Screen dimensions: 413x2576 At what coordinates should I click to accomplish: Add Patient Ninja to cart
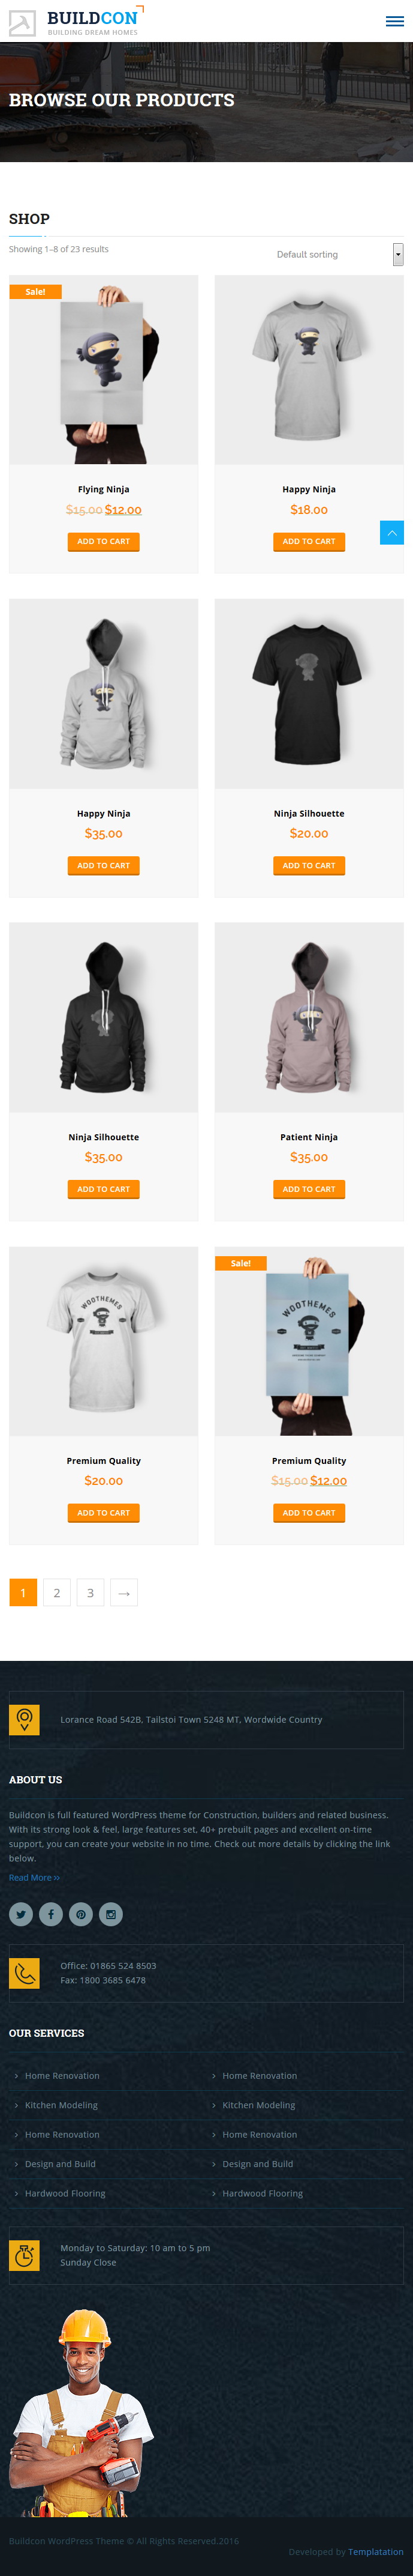pyautogui.click(x=309, y=1189)
